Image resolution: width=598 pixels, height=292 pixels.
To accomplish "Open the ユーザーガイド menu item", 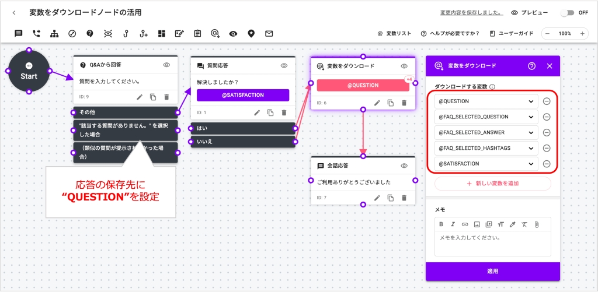I will (512, 34).
